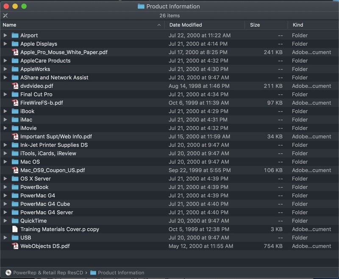Click the OS X Server folder icon
This screenshot has height=279, width=339.
(x=15, y=178)
